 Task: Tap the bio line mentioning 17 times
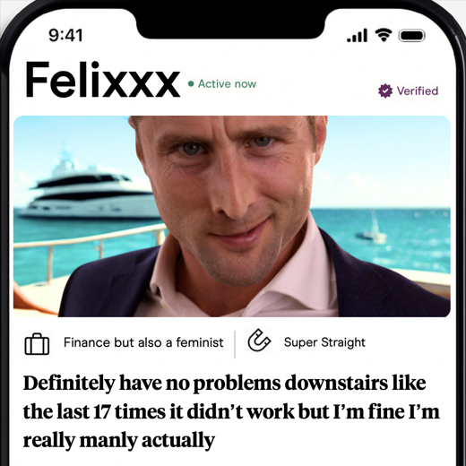coord(231,411)
